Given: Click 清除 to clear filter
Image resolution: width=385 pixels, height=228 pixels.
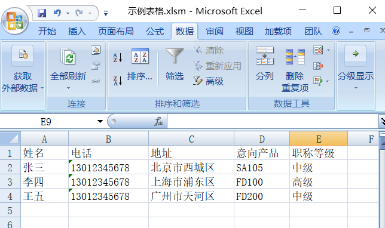Looking at the screenshot, I should pos(209,51).
